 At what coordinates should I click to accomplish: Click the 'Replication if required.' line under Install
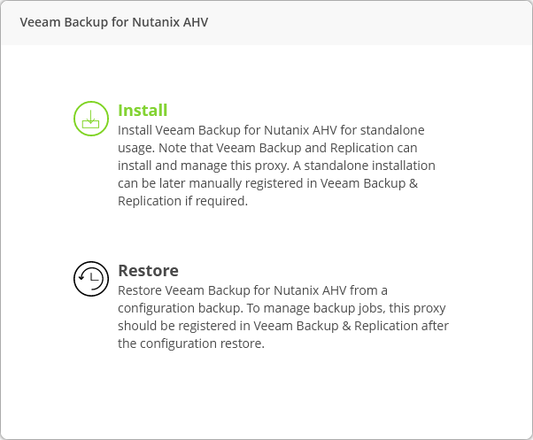(x=182, y=201)
